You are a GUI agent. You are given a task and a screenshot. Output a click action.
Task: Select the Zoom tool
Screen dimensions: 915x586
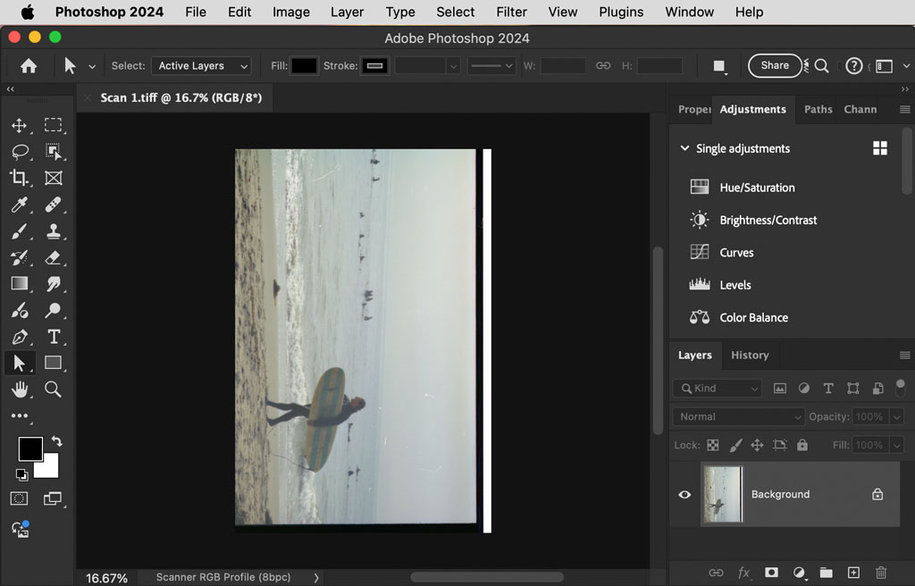(54, 389)
